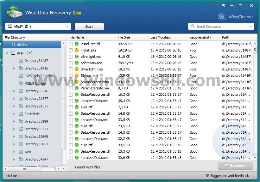260x182 pixels.
Task: Select Directory21575 in the tree
Action: [36, 106]
